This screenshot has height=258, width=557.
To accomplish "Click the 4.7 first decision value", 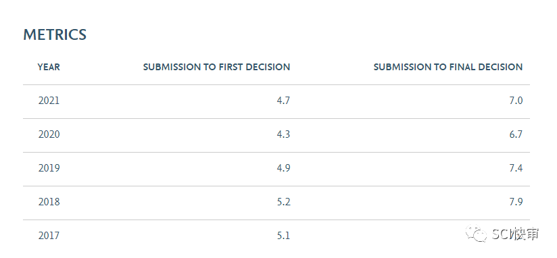I will tap(283, 101).
